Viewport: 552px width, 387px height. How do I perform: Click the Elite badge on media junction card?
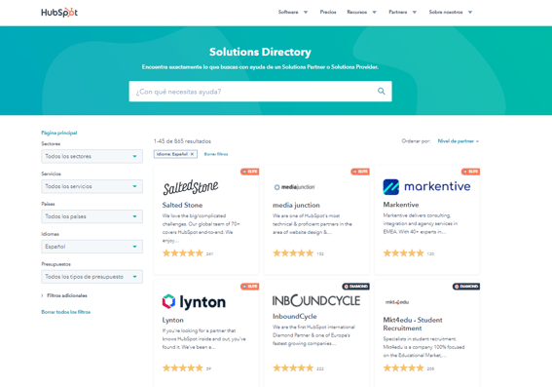point(360,172)
